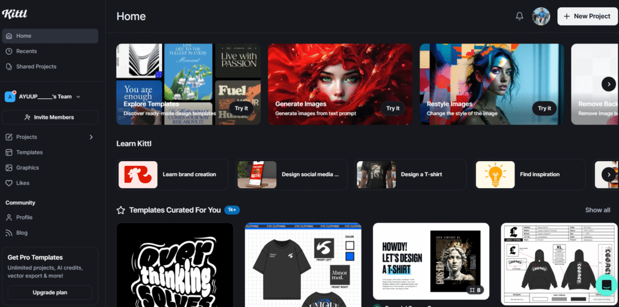Click Try it on Explore Templates
Viewport: 619px width, 307px height.
click(x=241, y=109)
